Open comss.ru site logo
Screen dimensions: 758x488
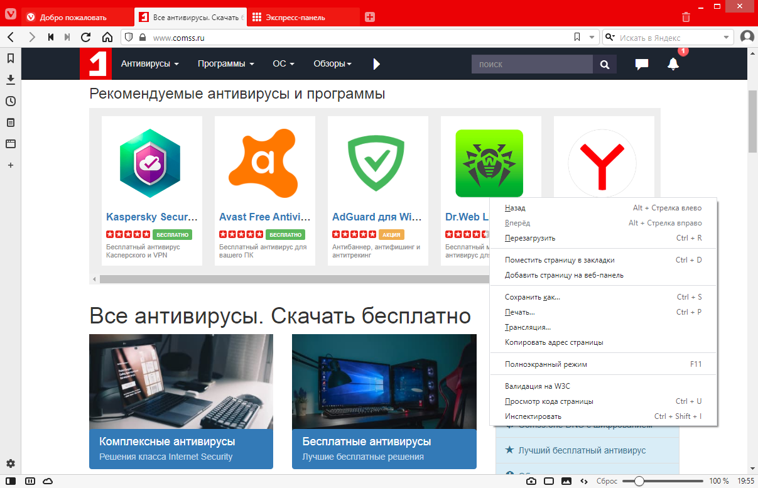(95, 64)
